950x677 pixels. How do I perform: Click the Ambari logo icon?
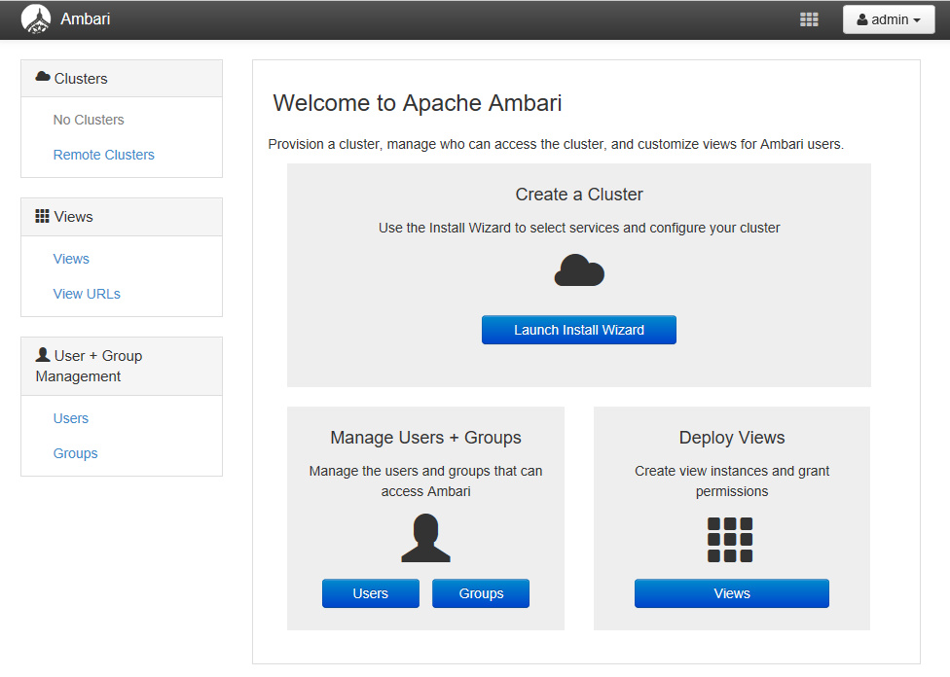click(36, 19)
